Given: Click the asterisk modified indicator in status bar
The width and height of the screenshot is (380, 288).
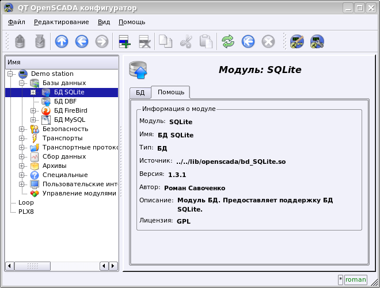Looking at the screenshot, I should pyautogui.click(x=340, y=280).
